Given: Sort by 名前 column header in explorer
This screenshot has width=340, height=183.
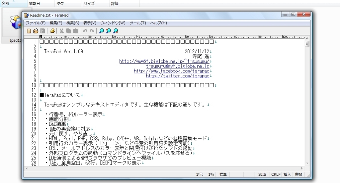Looking at the screenshot, I should 13,3.
